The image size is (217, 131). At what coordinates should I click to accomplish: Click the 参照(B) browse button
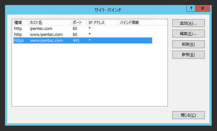188,55
